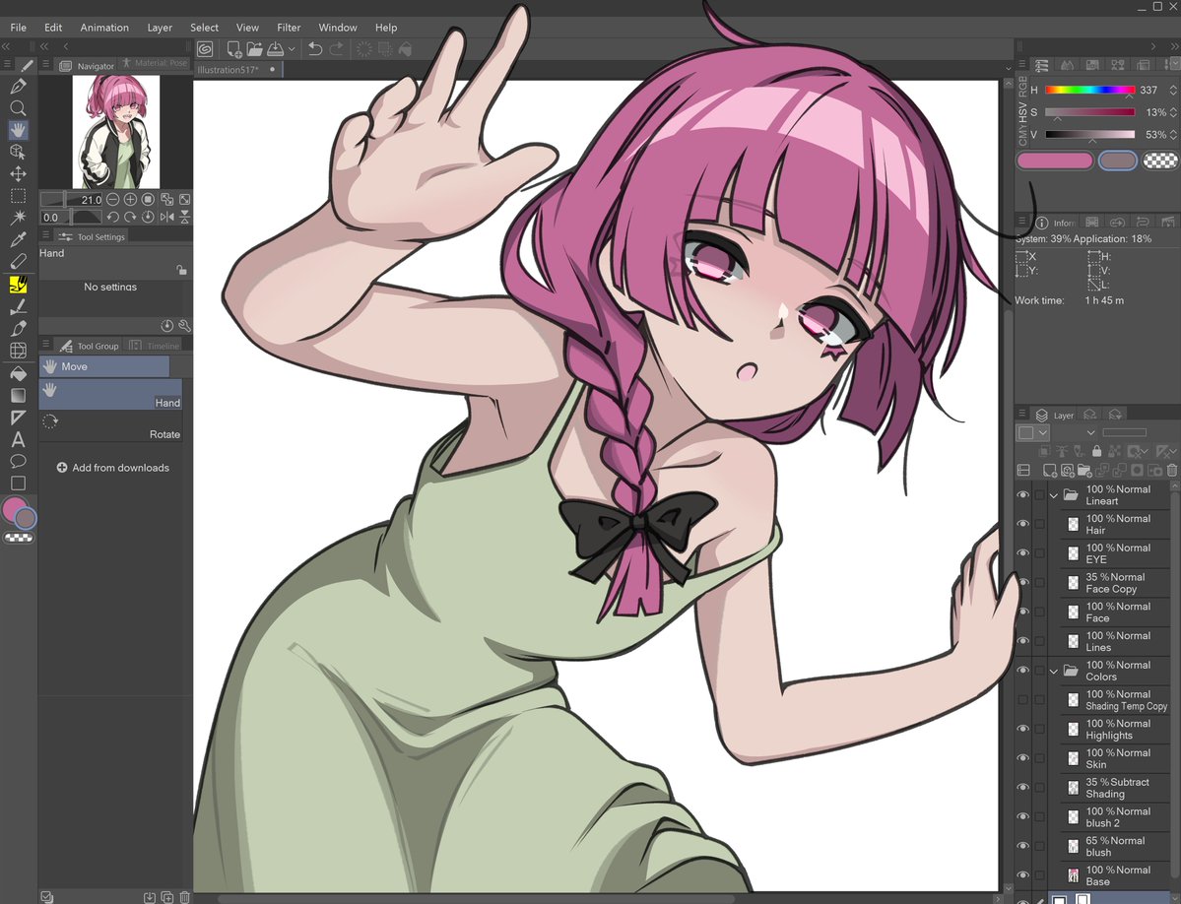The height and width of the screenshot is (904, 1181).
Task: Click the Save icon in command bar
Action: click(x=275, y=49)
